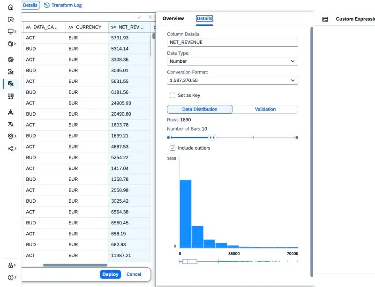Click the text type icon of DATA_CA column

click(x=29, y=27)
